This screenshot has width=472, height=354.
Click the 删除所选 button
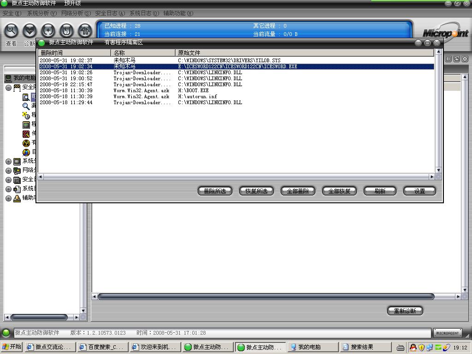215,191
